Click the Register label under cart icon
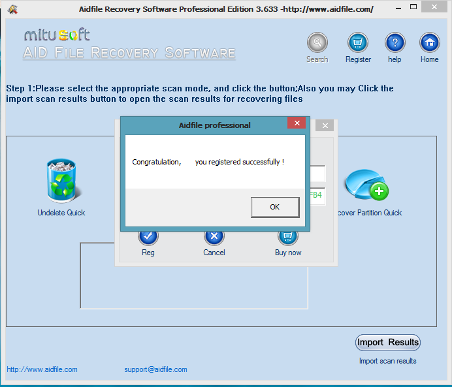Image resolution: width=452 pixels, height=387 pixels. [x=358, y=59]
